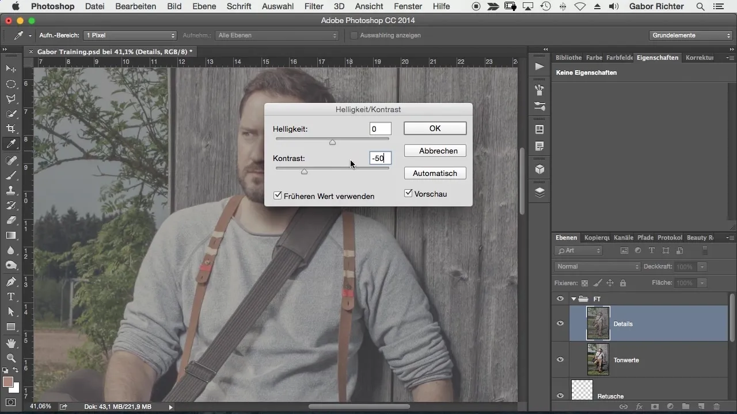The image size is (737, 414).
Task: Select the Path Selection tool
Action: tap(11, 312)
